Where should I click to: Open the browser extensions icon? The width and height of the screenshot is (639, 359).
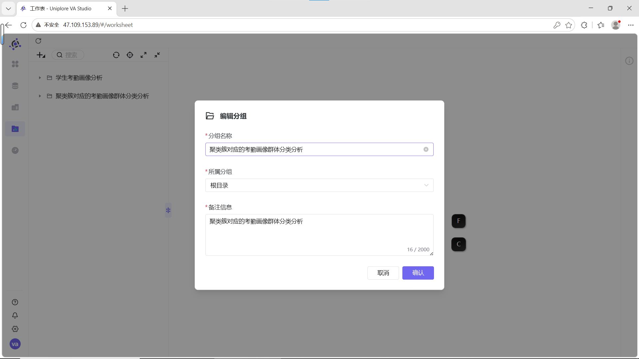pos(584,25)
